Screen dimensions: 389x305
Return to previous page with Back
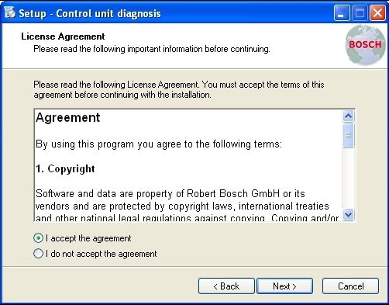[x=226, y=286]
